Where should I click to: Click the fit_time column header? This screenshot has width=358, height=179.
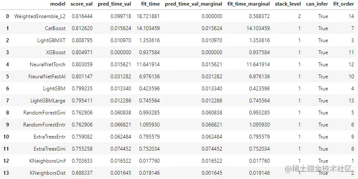tap(150, 4)
